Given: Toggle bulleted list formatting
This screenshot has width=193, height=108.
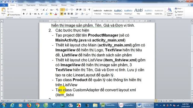Looking at the screenshot, I should click(x=62, y=10).
